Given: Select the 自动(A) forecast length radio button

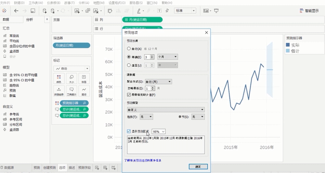Looking at the screenshot, I should [129, 49].
